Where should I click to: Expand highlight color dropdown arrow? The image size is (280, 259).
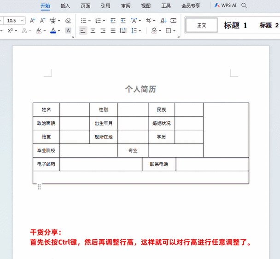tap(45, 31)
